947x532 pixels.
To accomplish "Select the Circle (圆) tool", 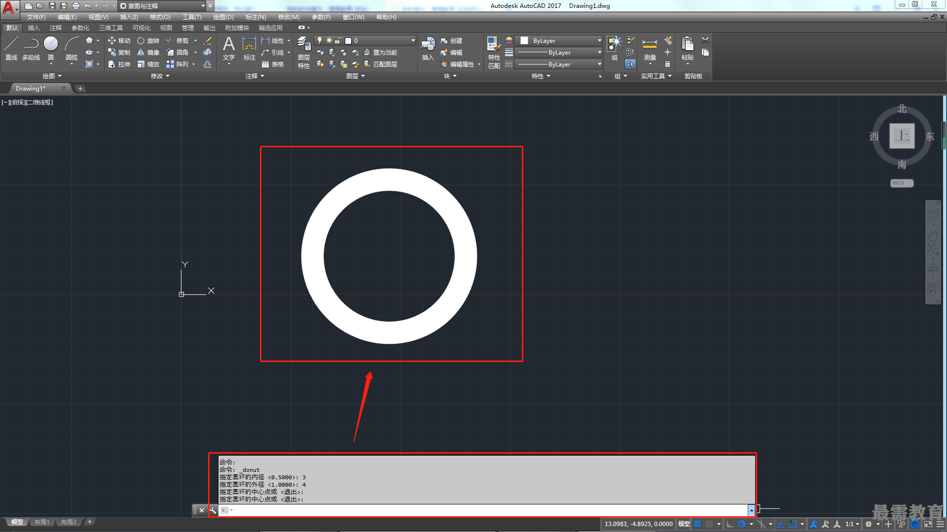I will tap(51, 48).
